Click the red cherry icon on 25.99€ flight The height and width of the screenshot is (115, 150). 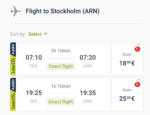coord(137,83)
